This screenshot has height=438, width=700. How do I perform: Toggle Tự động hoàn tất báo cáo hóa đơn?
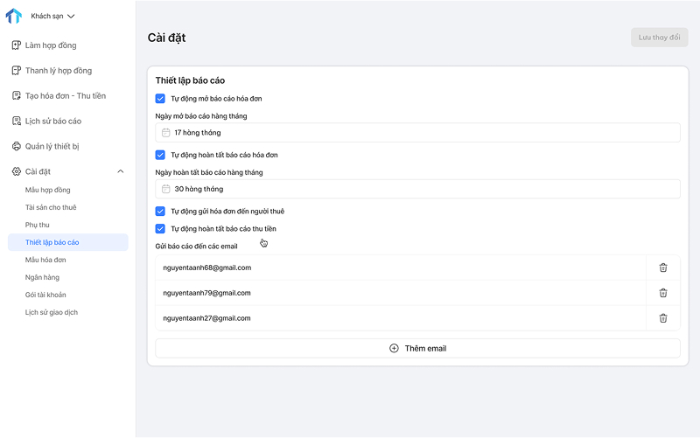[160, 155]
